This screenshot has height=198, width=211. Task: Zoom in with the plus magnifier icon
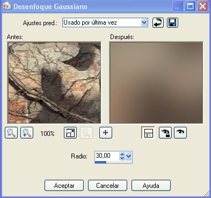pos(27,133)
